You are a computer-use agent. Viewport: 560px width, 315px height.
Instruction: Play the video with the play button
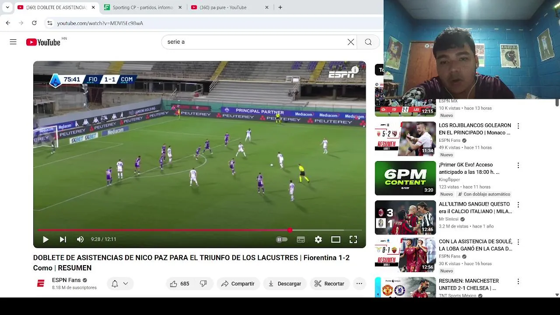pos(45,239)
